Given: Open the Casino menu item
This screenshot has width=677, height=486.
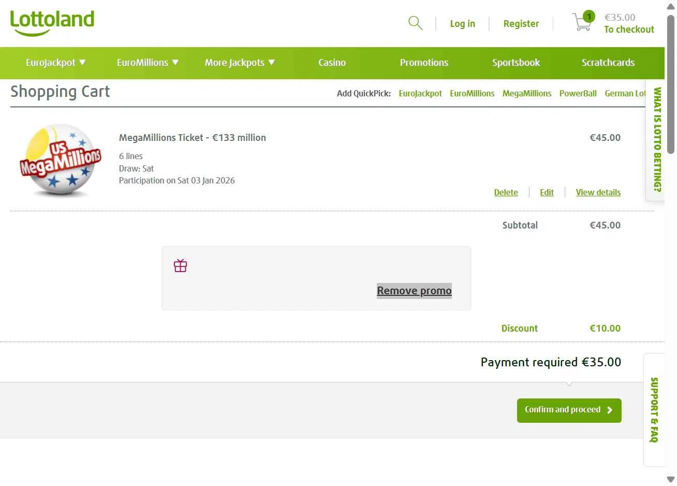Looking at the screenshot, I should click(x=332, y=63).
